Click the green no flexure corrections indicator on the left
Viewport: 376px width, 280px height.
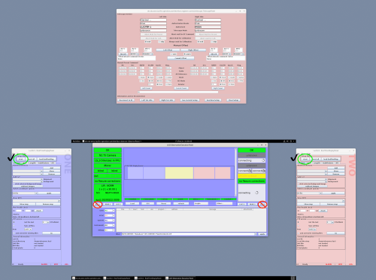click(108, 181)
